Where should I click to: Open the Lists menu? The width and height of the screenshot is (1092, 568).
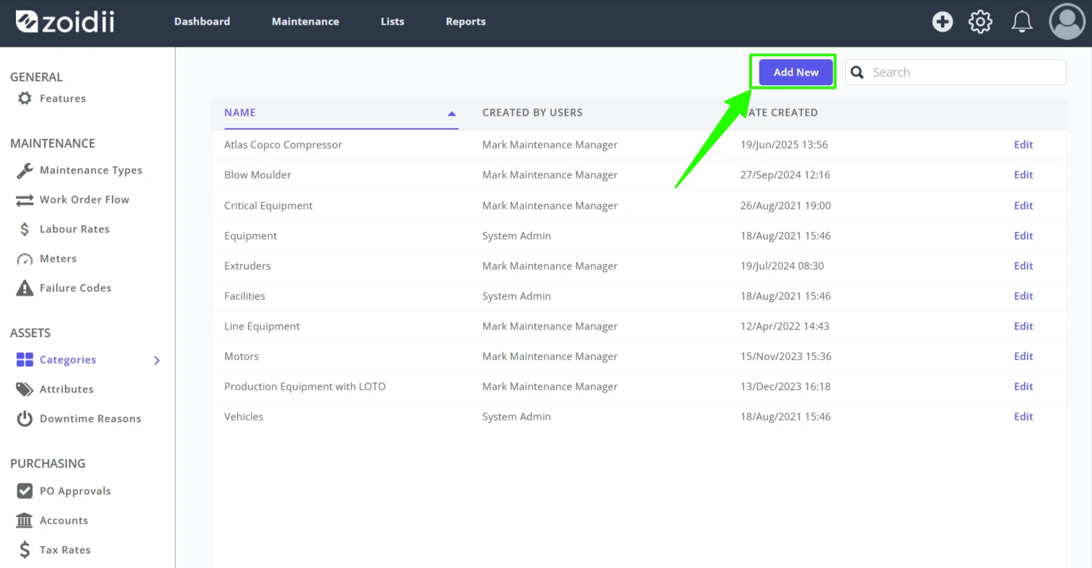click(392, 21)
